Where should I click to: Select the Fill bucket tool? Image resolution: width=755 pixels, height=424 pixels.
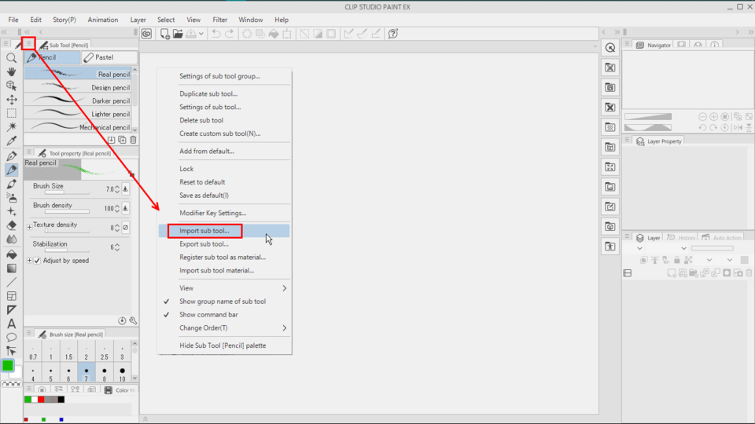pos(12,254)
